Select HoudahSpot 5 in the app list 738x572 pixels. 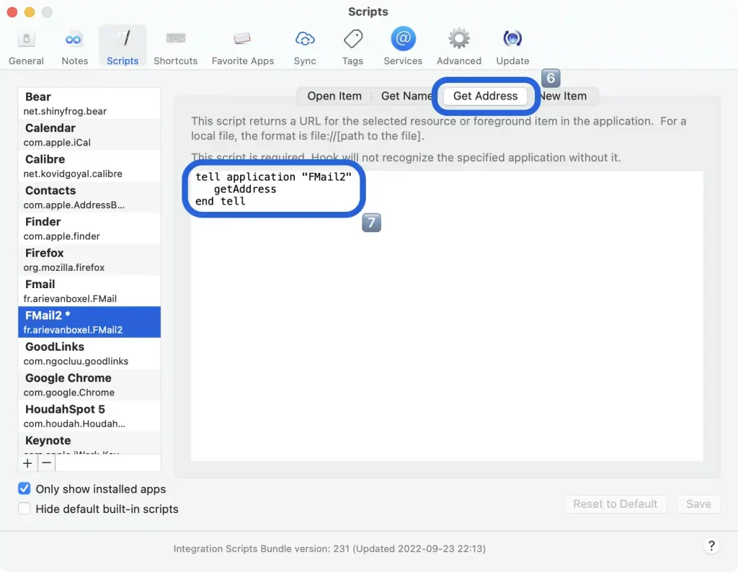point(89,416)
